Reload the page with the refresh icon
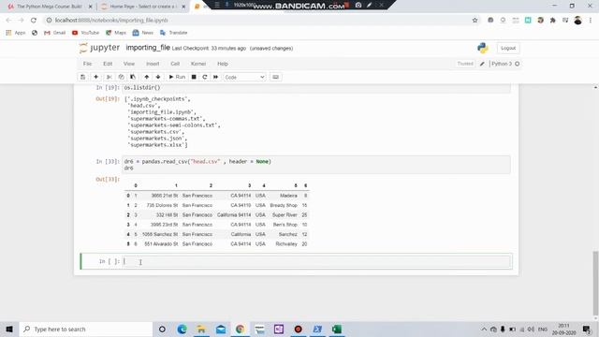The image size is (599, 337). pos(34,21)
